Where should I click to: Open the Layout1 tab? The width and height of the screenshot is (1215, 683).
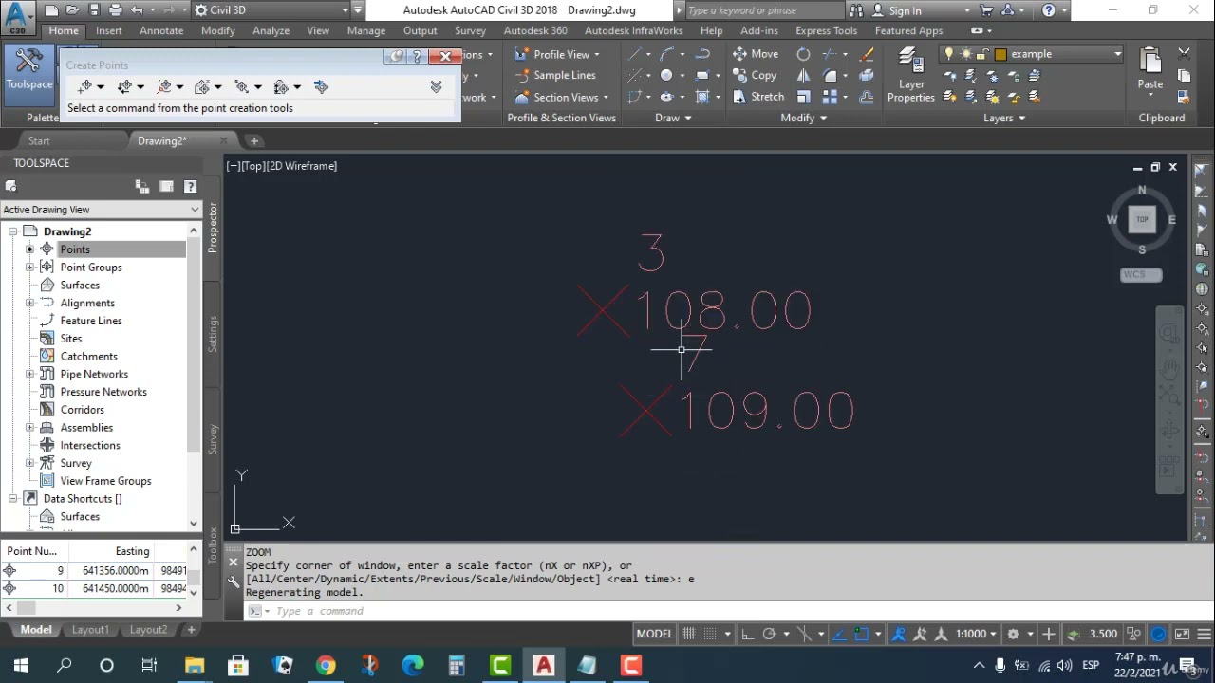click(91, 630)
